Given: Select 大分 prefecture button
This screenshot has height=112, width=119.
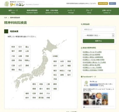Looking at the screenshot, I should click(48, 93).
